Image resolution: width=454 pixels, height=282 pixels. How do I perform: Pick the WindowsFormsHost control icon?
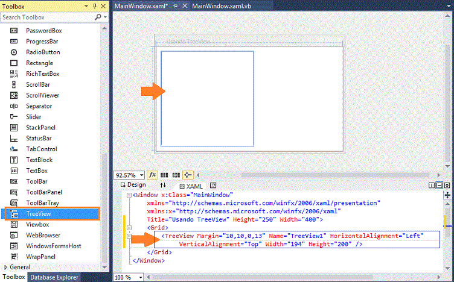[x=14, y=246]
